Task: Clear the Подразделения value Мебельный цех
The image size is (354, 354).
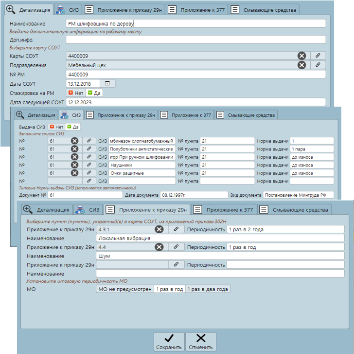Action: (301, 65)
